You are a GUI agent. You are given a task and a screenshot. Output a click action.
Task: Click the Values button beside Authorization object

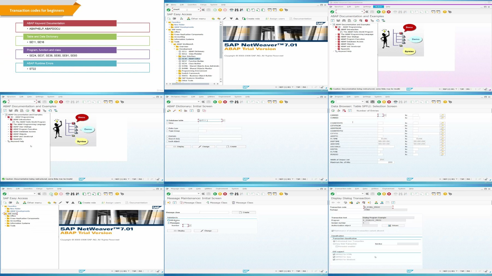[x=393, y=225]
